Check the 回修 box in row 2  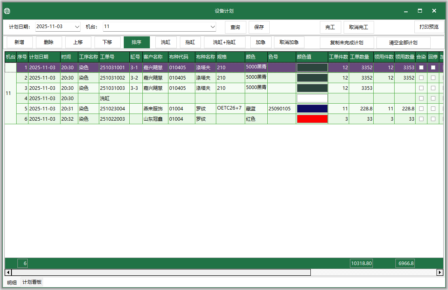click(x=433, y=78)
